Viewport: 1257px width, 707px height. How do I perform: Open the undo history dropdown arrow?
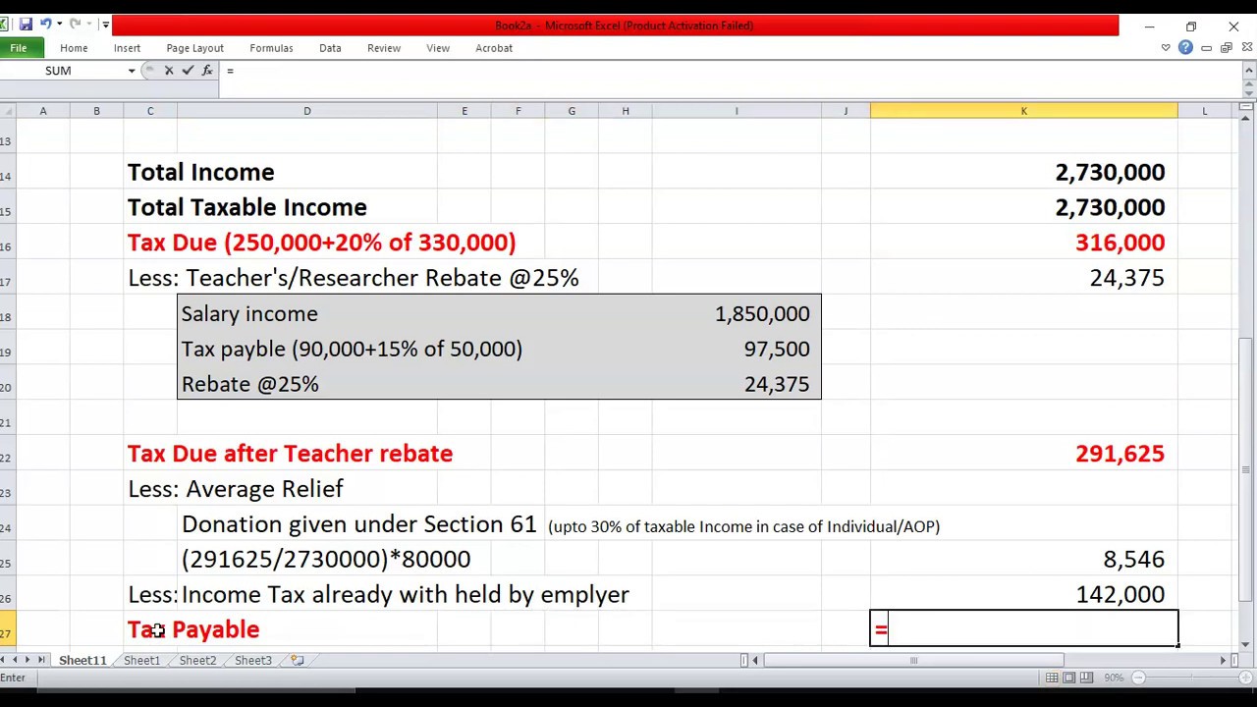tap(58, 25)
